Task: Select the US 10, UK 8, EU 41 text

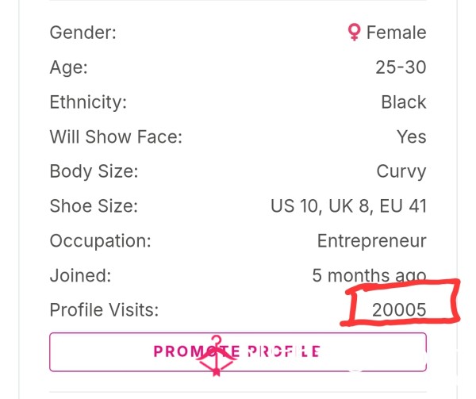Action: 348,206
